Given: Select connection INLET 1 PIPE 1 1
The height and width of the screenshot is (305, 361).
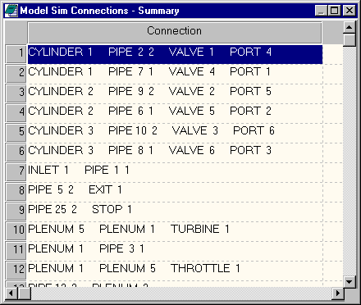Looking at the screenshot, I should [x=175, y=172].
